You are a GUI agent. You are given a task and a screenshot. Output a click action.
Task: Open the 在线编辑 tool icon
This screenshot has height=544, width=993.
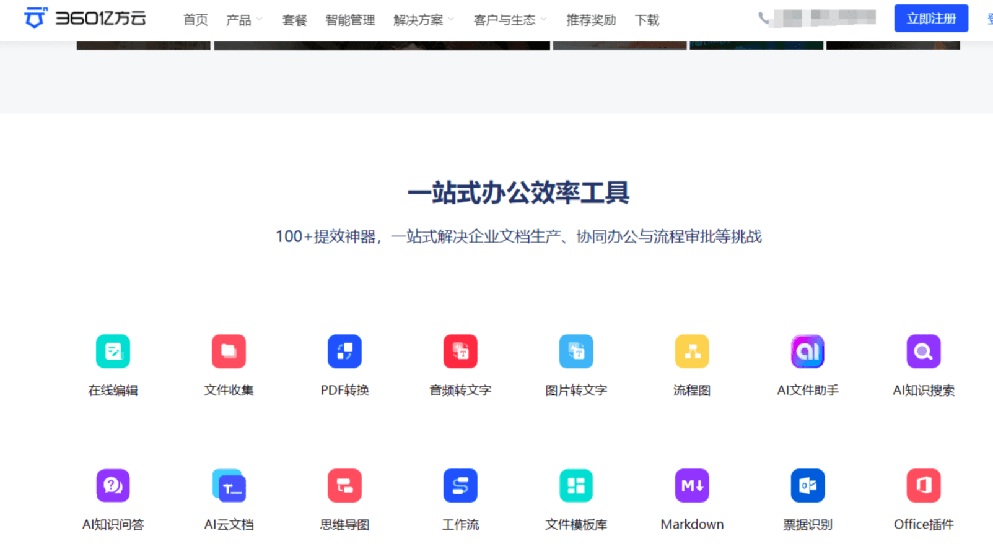click(113, 352)
